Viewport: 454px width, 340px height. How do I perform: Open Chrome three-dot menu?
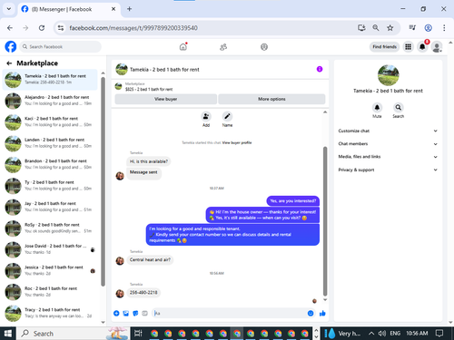(x=444, y=28)
